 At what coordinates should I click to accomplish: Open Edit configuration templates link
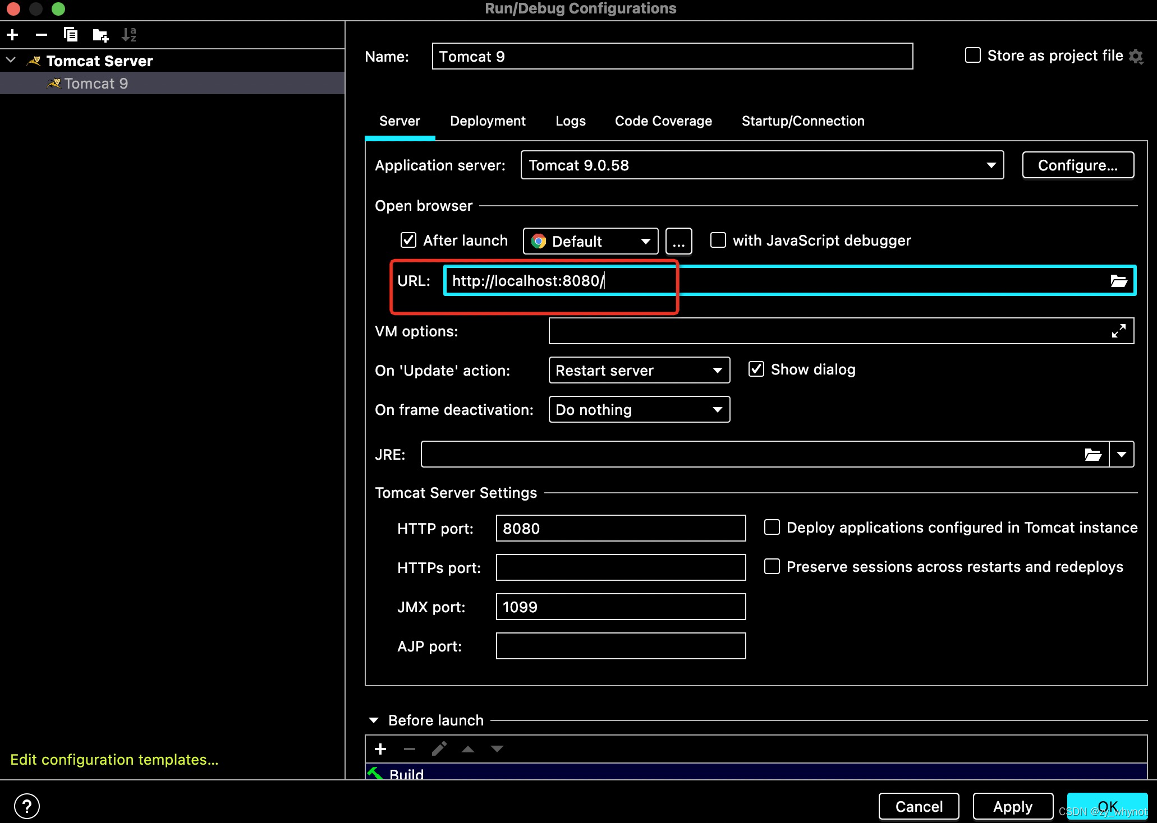114,760
